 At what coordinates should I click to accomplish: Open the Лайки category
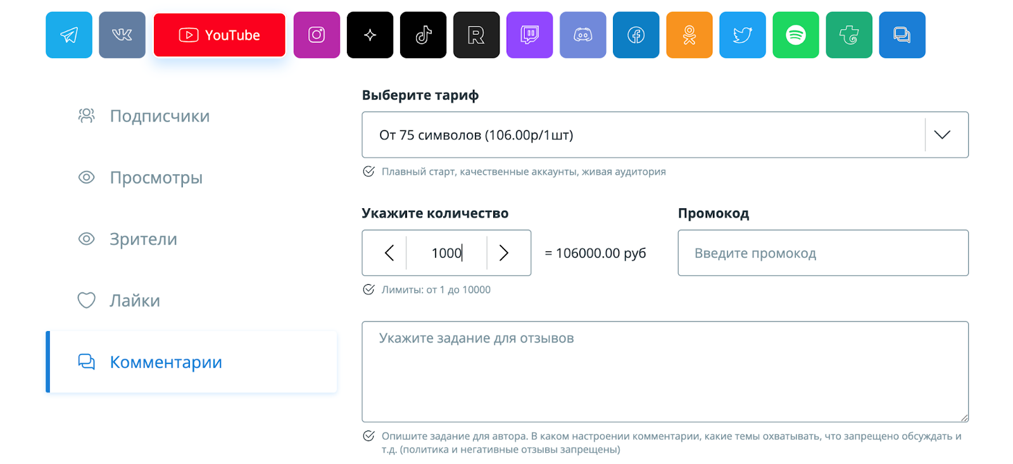pyautogui.click(x=191, y=300)
